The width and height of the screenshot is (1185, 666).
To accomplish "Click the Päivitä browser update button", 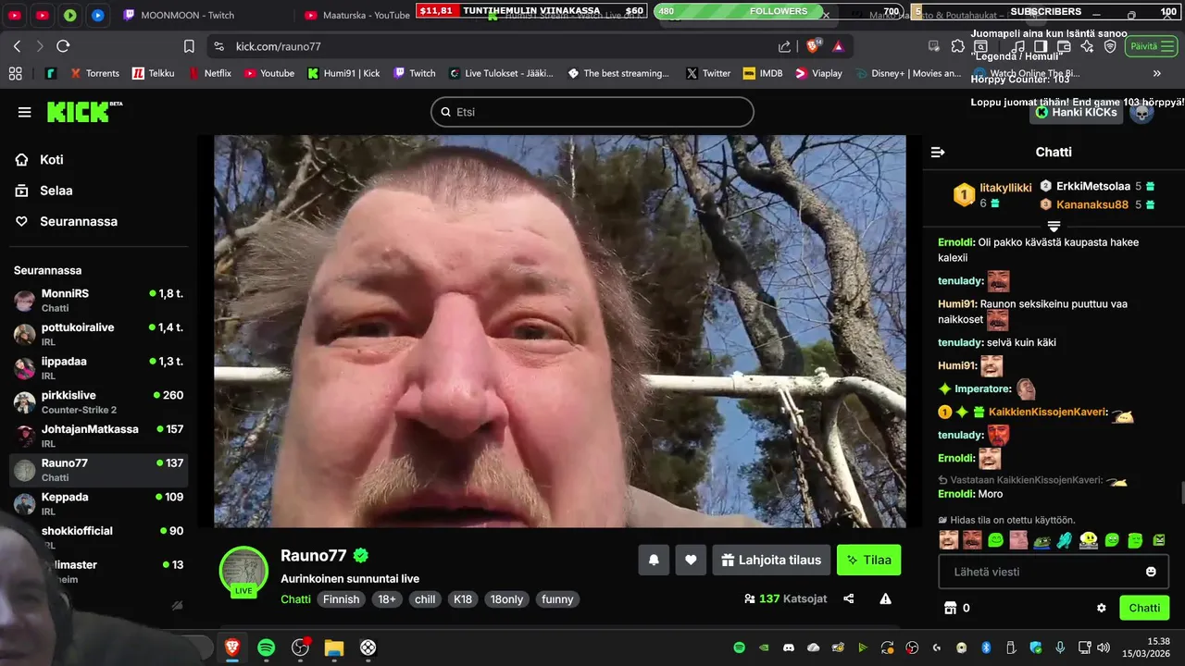I will [x=1151, y=46].
